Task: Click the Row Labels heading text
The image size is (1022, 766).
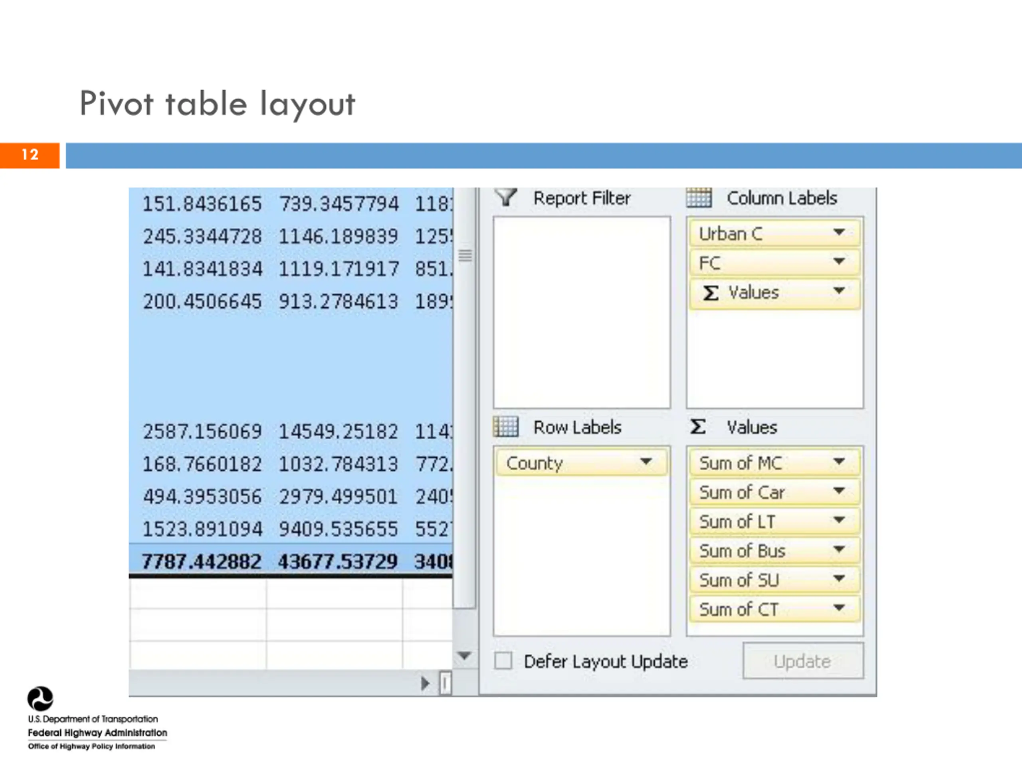Action: tap(577, 427)
